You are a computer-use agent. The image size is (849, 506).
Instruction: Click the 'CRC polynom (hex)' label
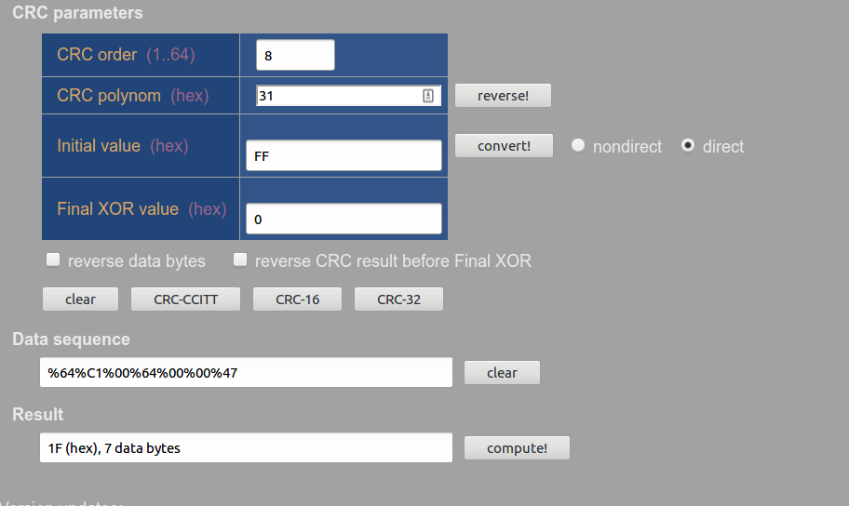pyautogui.click(x=132, y=96)
